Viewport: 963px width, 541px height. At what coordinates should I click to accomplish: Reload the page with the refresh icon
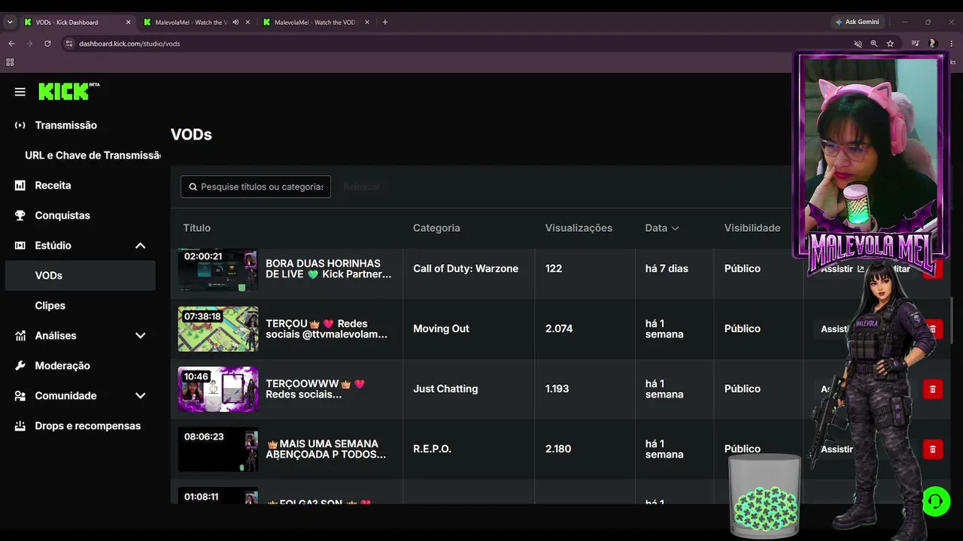point(47,44)
